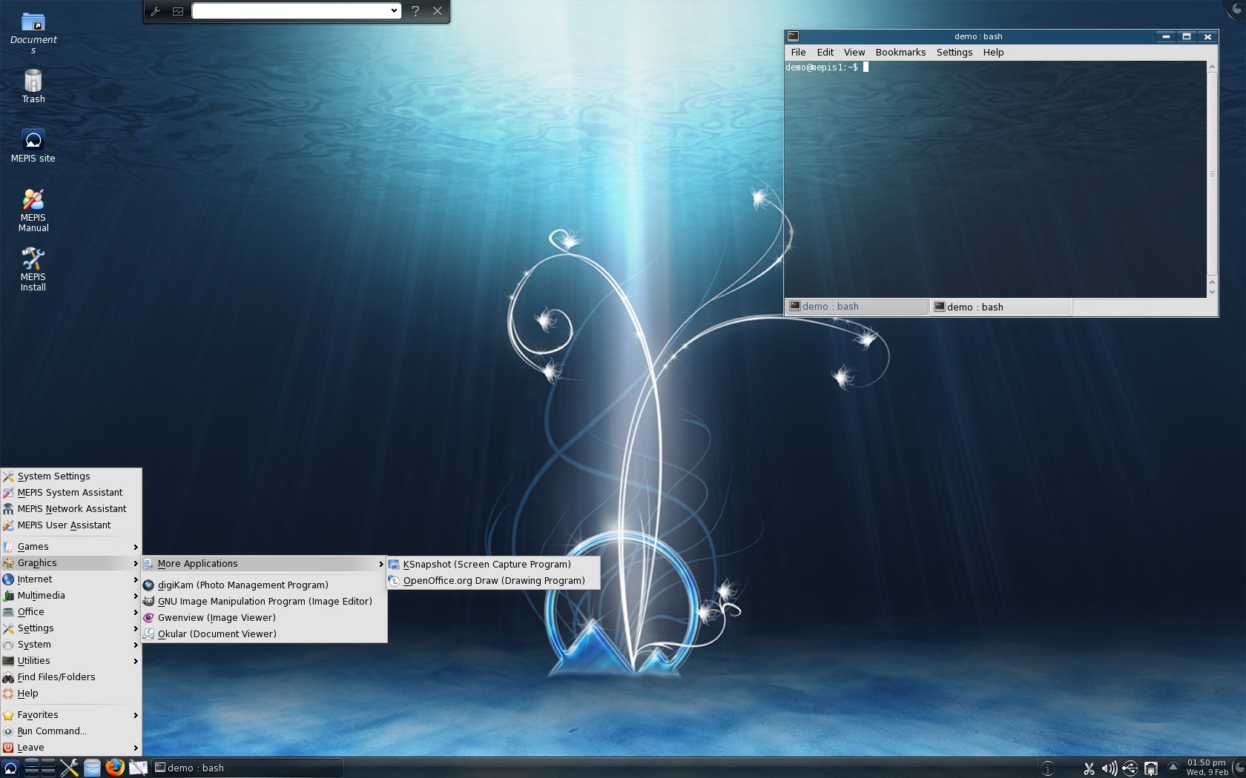Expand the Settings submenu in start menu
The width and height of the screenshot is (1246, 778).
[x=71, y=628]
